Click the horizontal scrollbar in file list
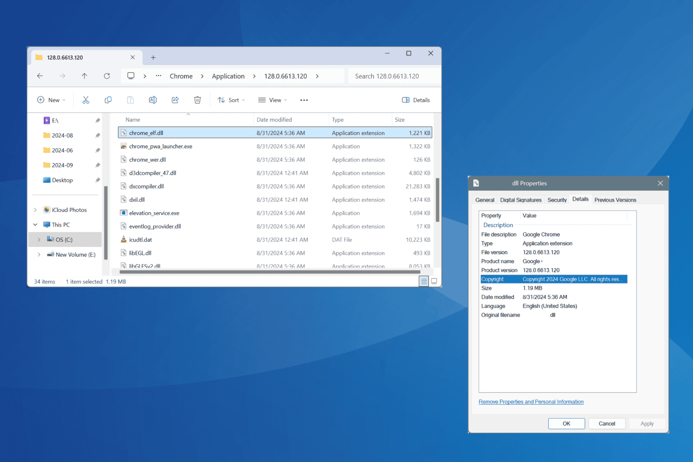 [270, 272]
